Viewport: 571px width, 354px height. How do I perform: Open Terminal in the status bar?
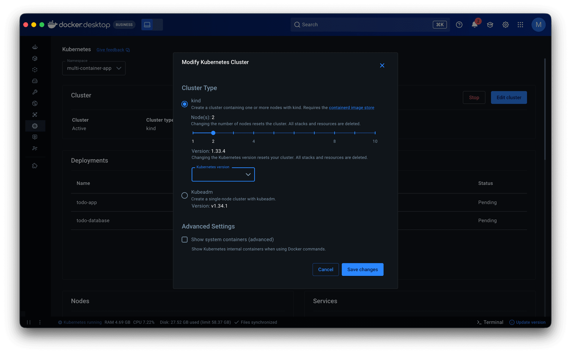click(490, 322)
